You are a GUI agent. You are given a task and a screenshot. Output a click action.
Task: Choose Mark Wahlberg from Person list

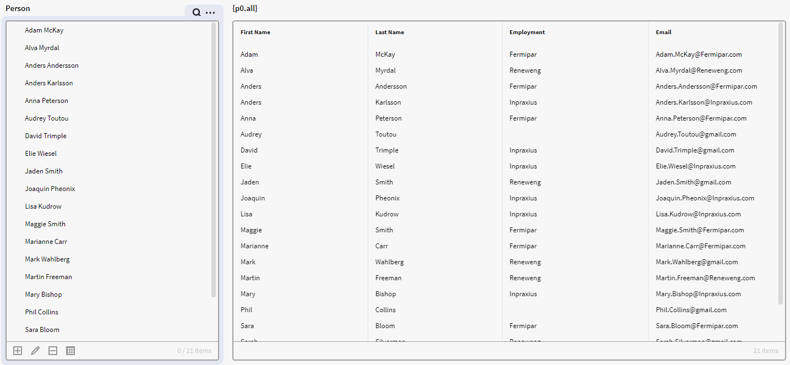[x=47, y=259]
